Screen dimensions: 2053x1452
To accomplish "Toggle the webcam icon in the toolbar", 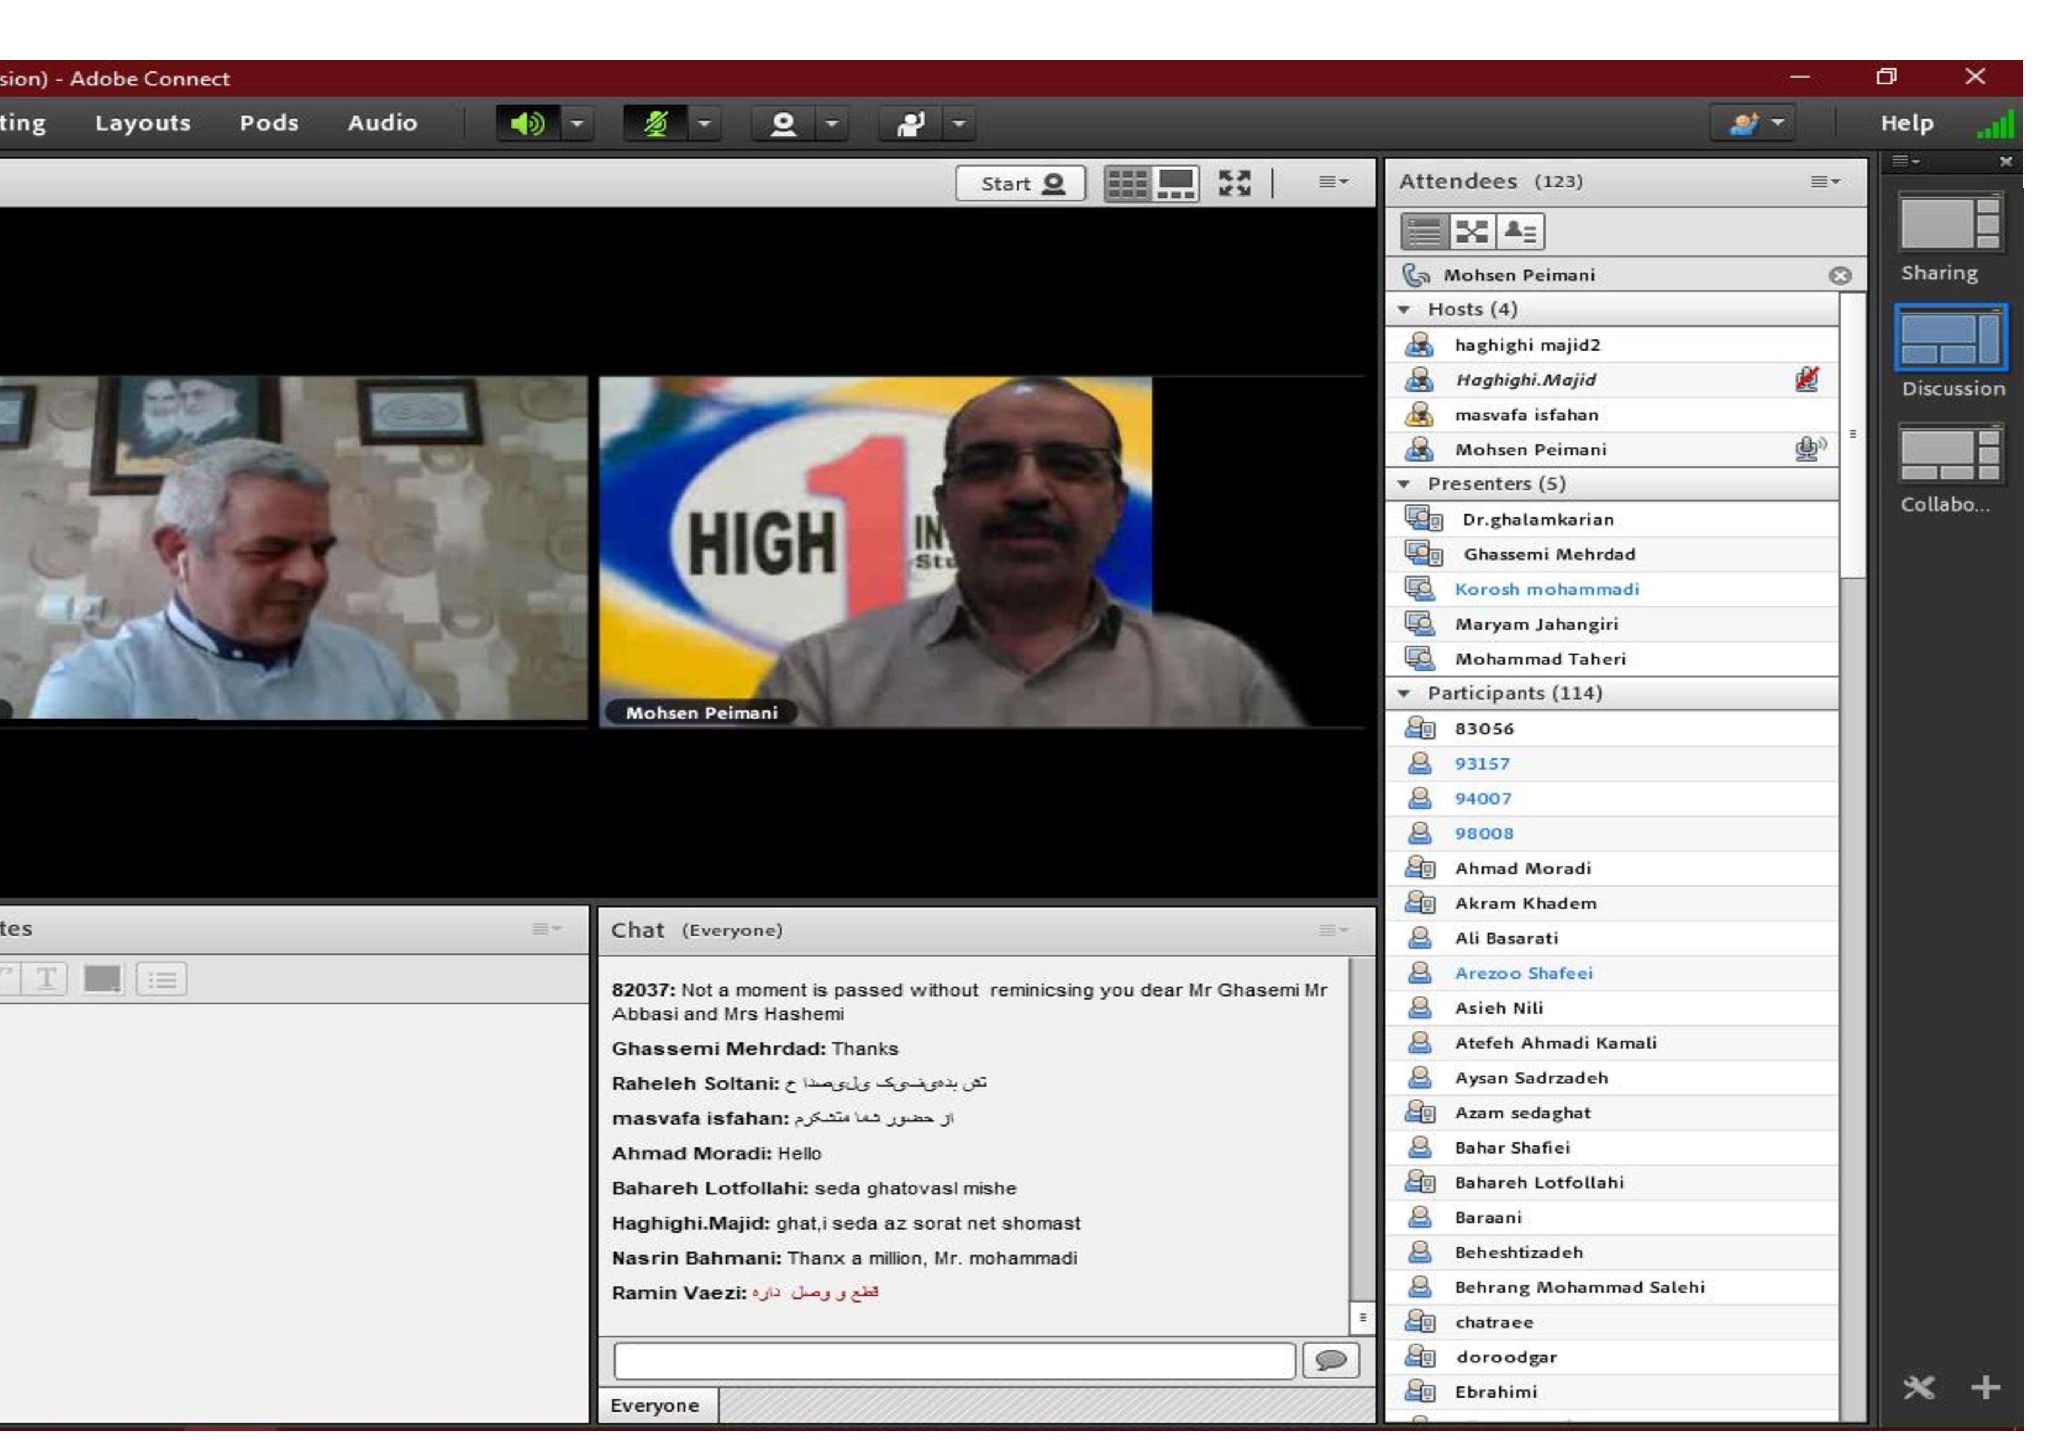I will coord(782,123).
